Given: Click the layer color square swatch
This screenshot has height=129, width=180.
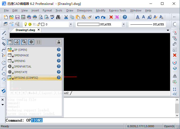Looking at the screenshot, I should [x=43, y=24].
